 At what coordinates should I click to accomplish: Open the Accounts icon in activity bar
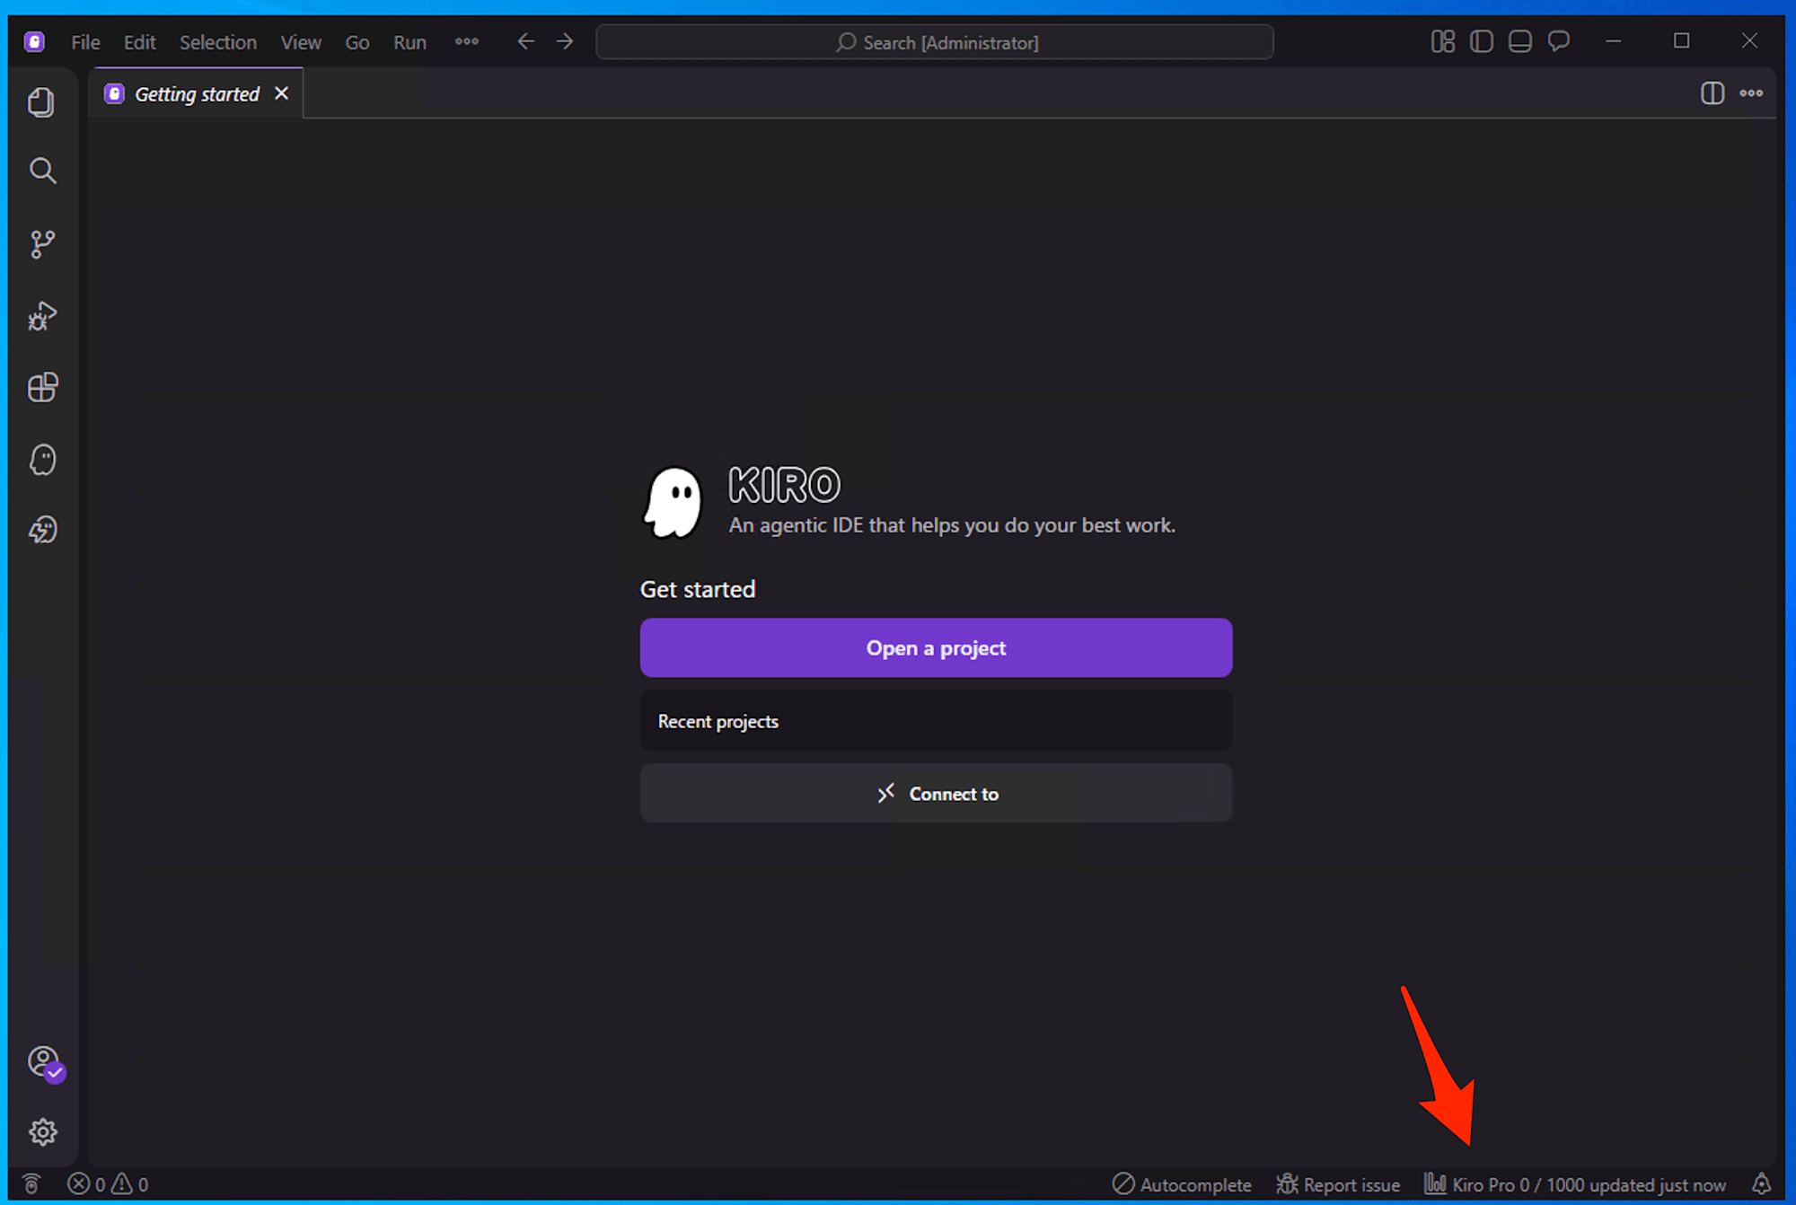(44, 1063)
